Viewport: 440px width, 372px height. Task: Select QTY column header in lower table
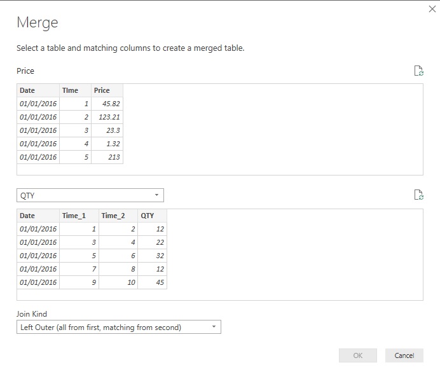153,216
